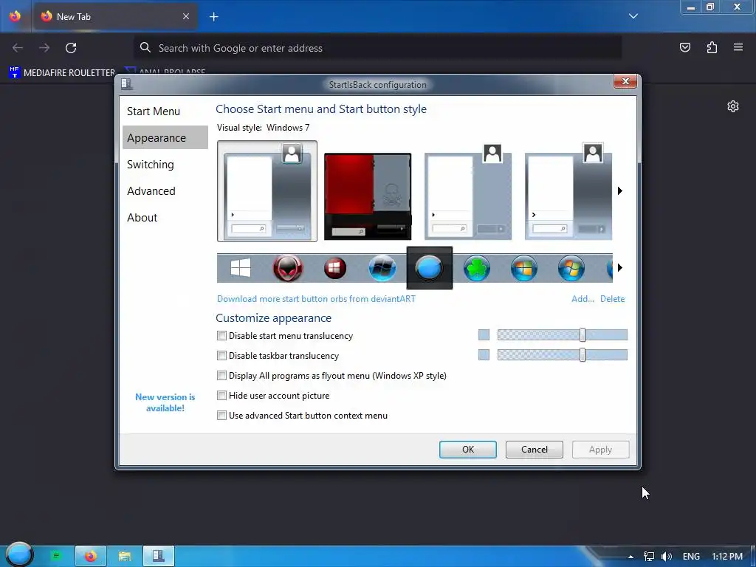
Task: Select the third flat menu style thumbnail
Action: 467,191
